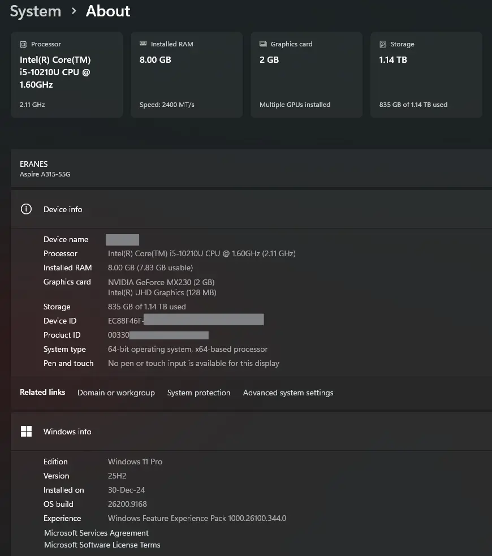This screenshot has width=492, height=556.
Task: Click the Device ID value starting EC88F46F
Action: 185,321
